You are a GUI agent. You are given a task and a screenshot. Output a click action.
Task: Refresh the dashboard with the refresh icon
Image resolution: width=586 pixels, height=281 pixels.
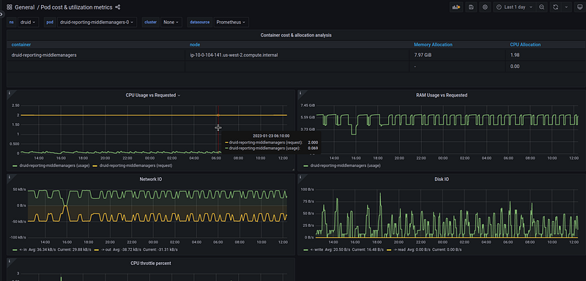pos(555,7)
